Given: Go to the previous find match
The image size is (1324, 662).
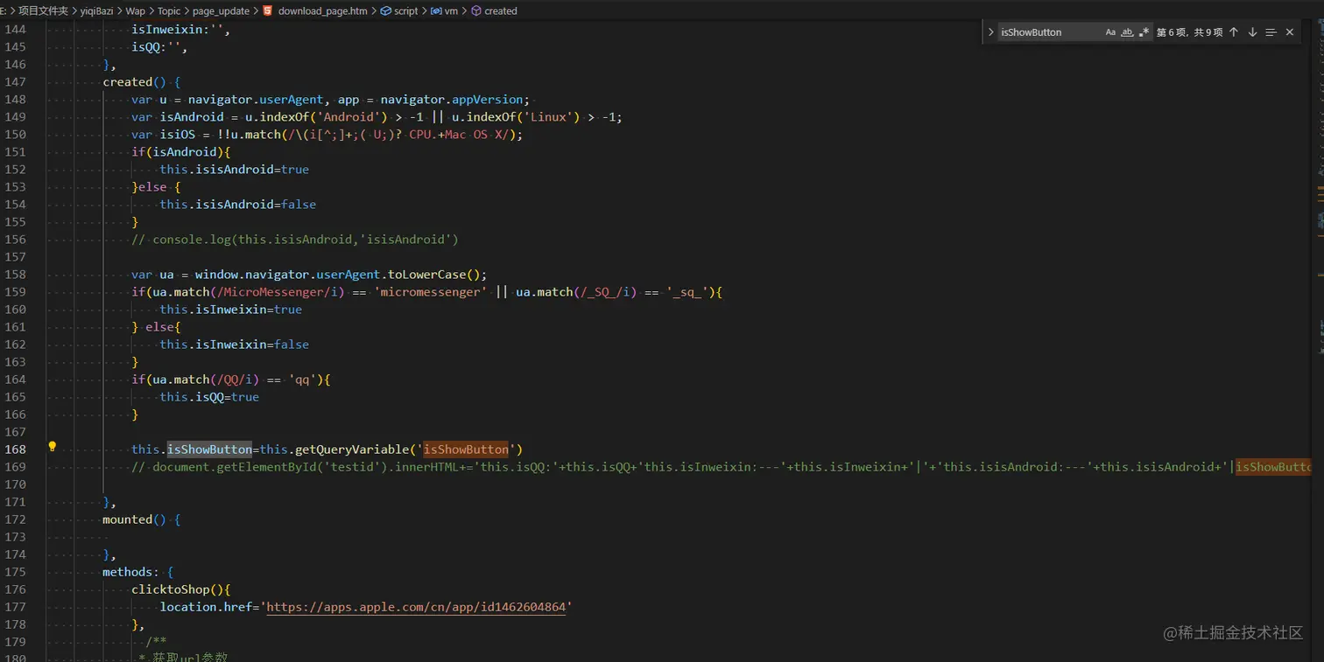Looking at the screenshot, I should tap(1234, 32).
